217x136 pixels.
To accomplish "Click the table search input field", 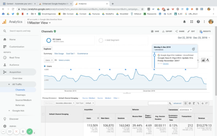I will click(158, 103).
